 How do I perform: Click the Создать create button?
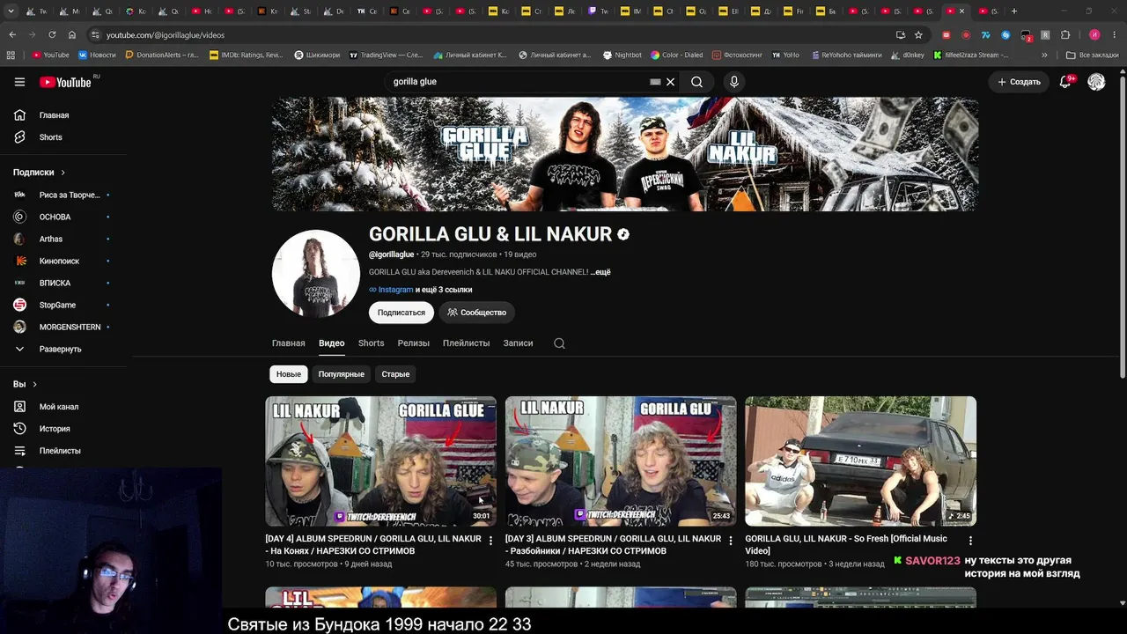pyautogui.click(x=1019, y=82)
